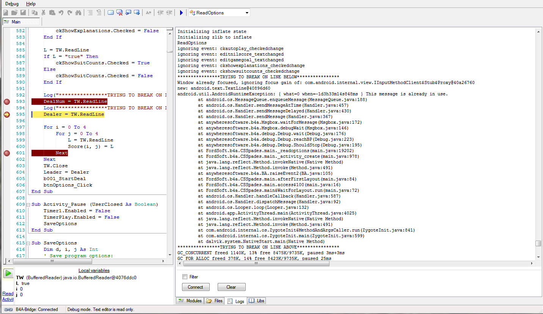Image resolution: width=543 pixels, height=314 pixels.
Task: Click the green continue debugging play button
Action: (8, 273)
